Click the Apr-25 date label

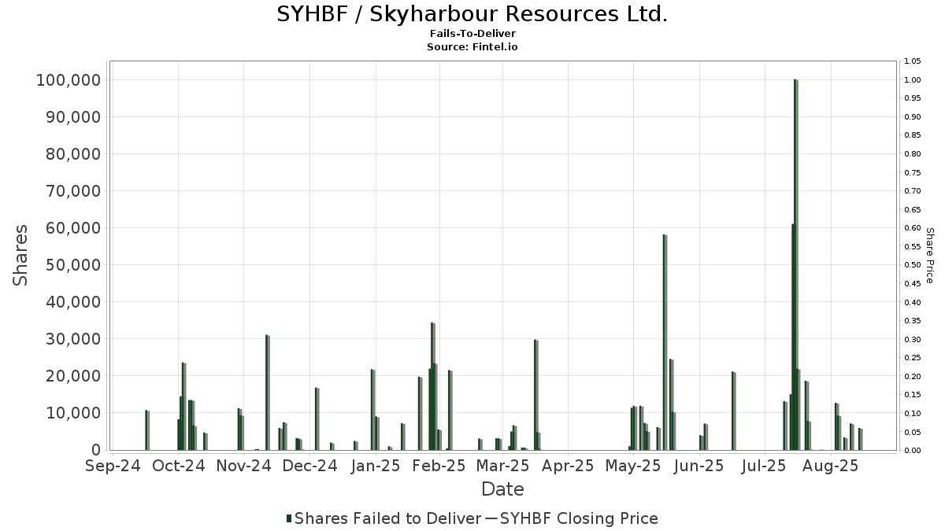568,466
